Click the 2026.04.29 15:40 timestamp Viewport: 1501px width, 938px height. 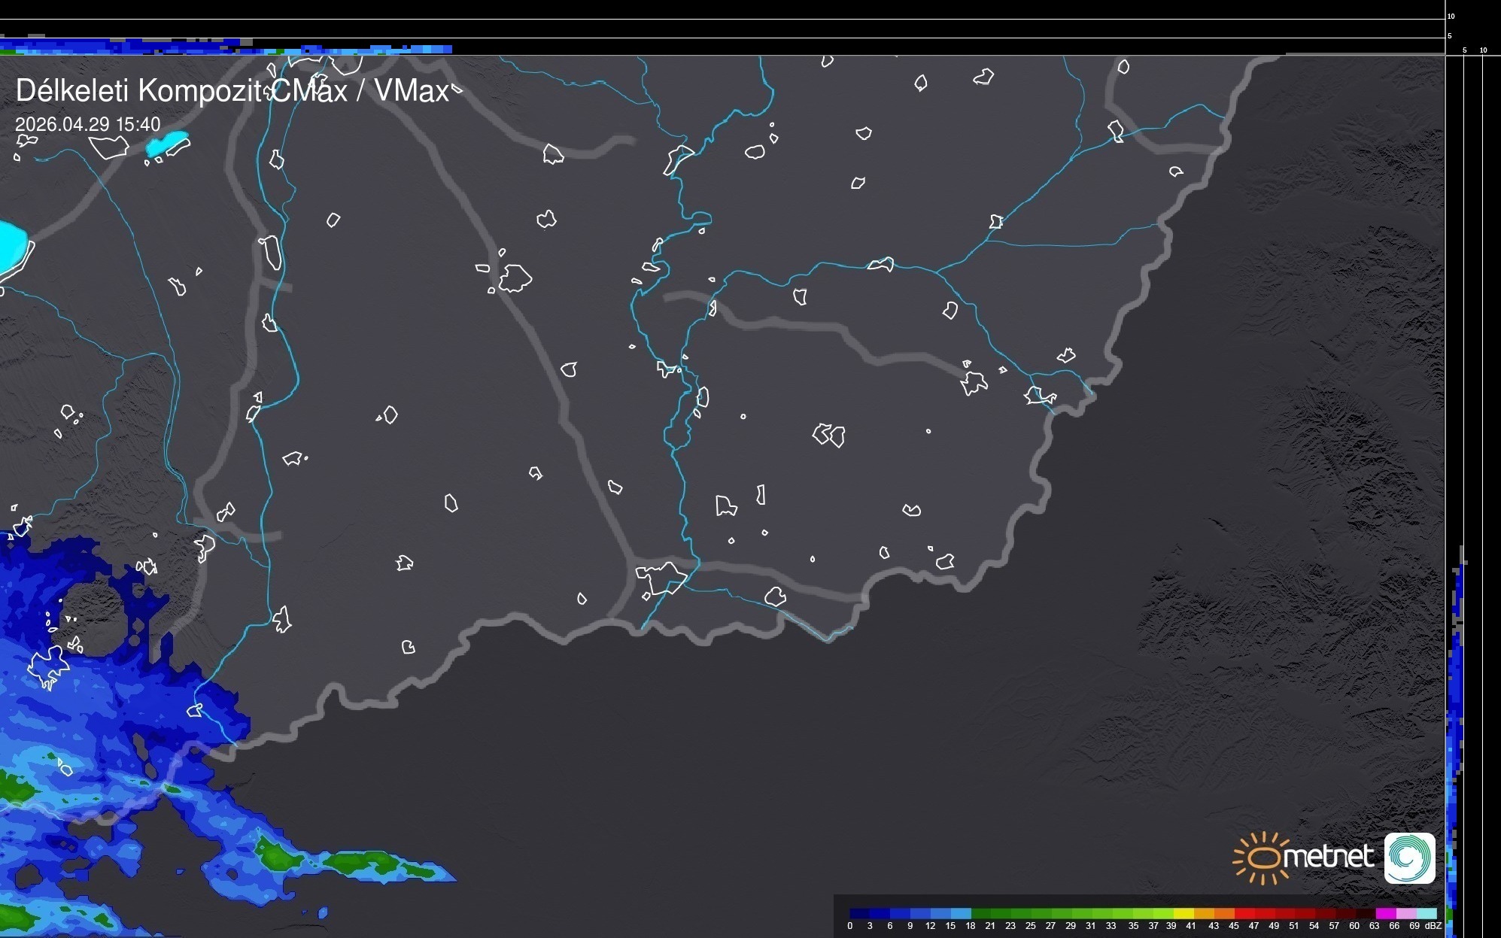tap(87, 124)
